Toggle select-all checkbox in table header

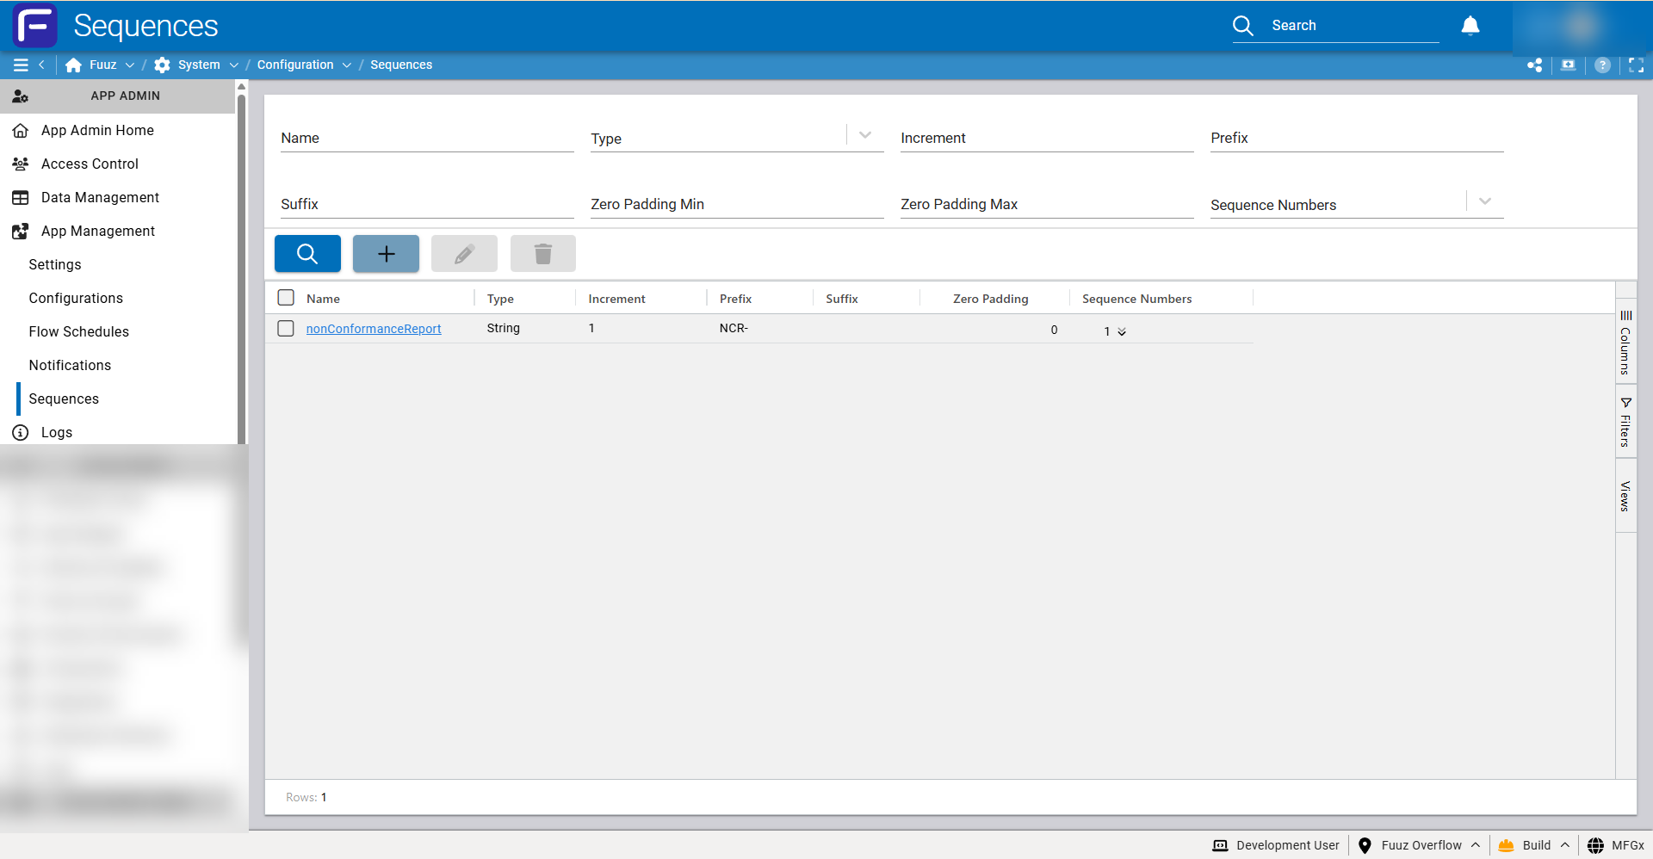click(286, 298)
